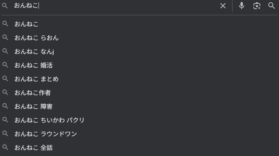
Task: Click the magnifier icon beside おんねこ 全話
Action: click(5, 148)
